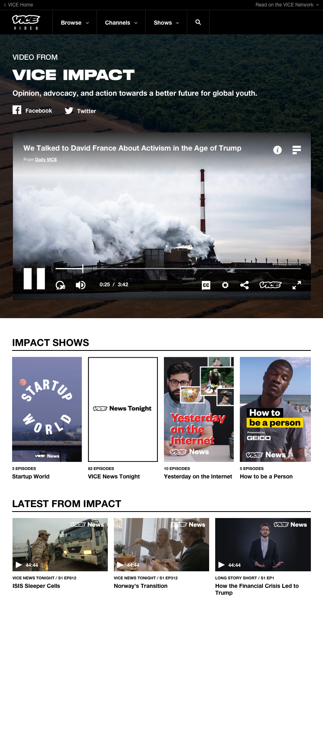Click 'VICE NEWS TONIGHT / S1 EP312' label
The image size is (323, 732).
[146, 578]
